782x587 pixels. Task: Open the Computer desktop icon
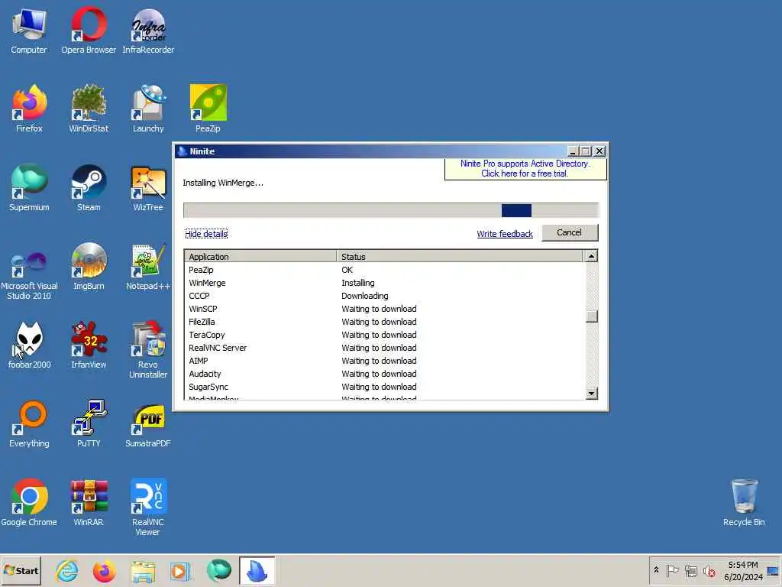pyautogui.click(x=29, y=31)
